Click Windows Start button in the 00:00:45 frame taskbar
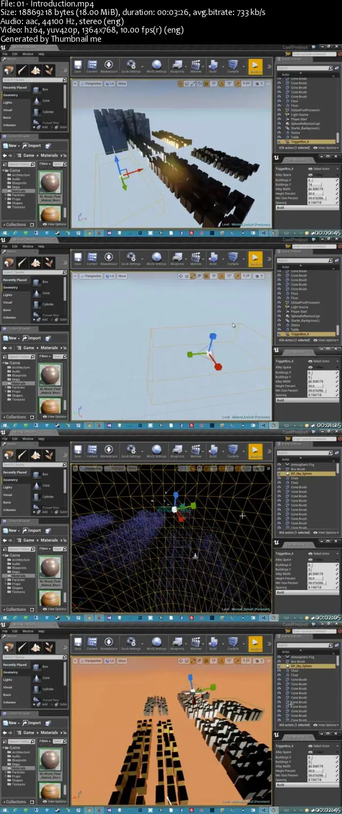The width and height of the screenshot is (342, 814). tap(4, 233)
